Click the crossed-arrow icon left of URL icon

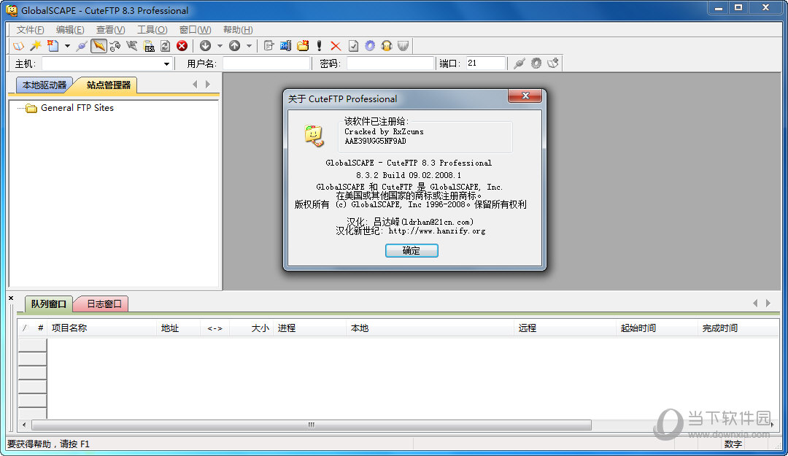[x=131, y=46]
